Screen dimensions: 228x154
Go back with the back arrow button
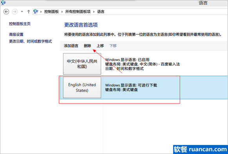point(6,12)
